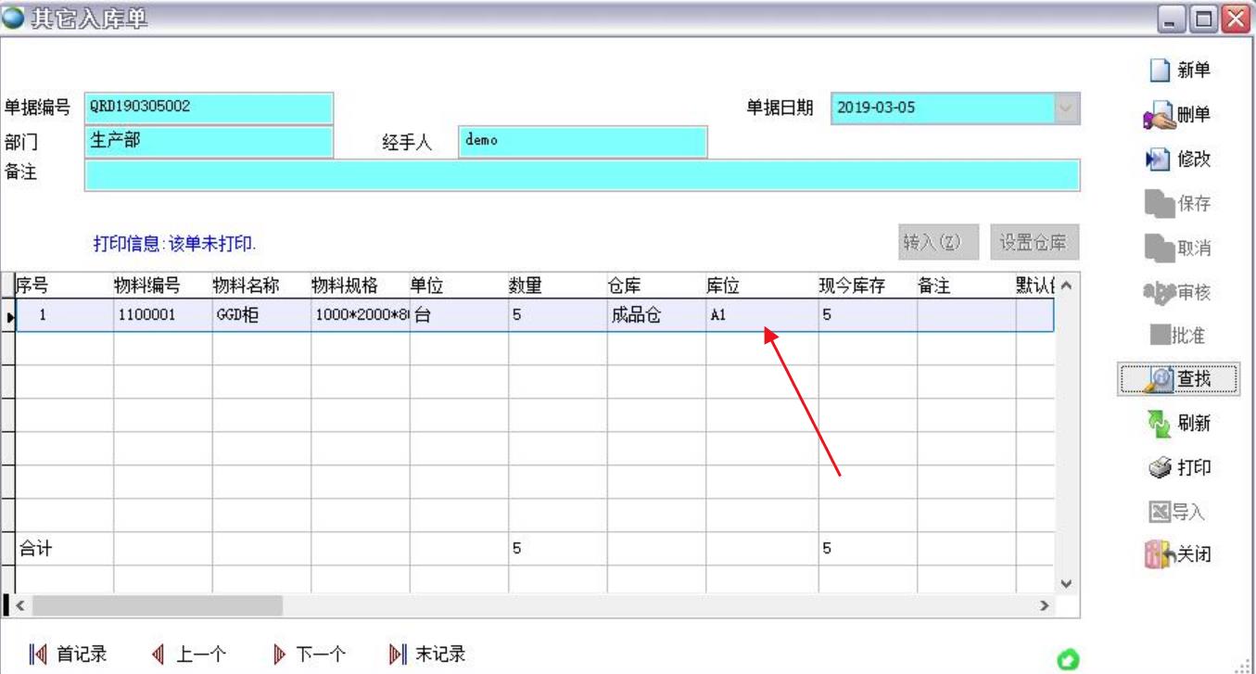Click the 刷新 refresh icon
1256x674 pixels.
[1161, 424]
